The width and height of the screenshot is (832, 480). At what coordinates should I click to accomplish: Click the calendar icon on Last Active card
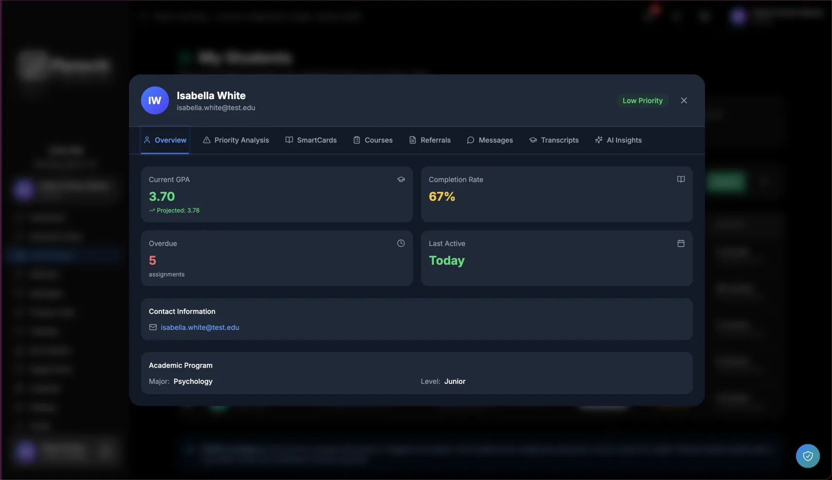pos(681,243)
